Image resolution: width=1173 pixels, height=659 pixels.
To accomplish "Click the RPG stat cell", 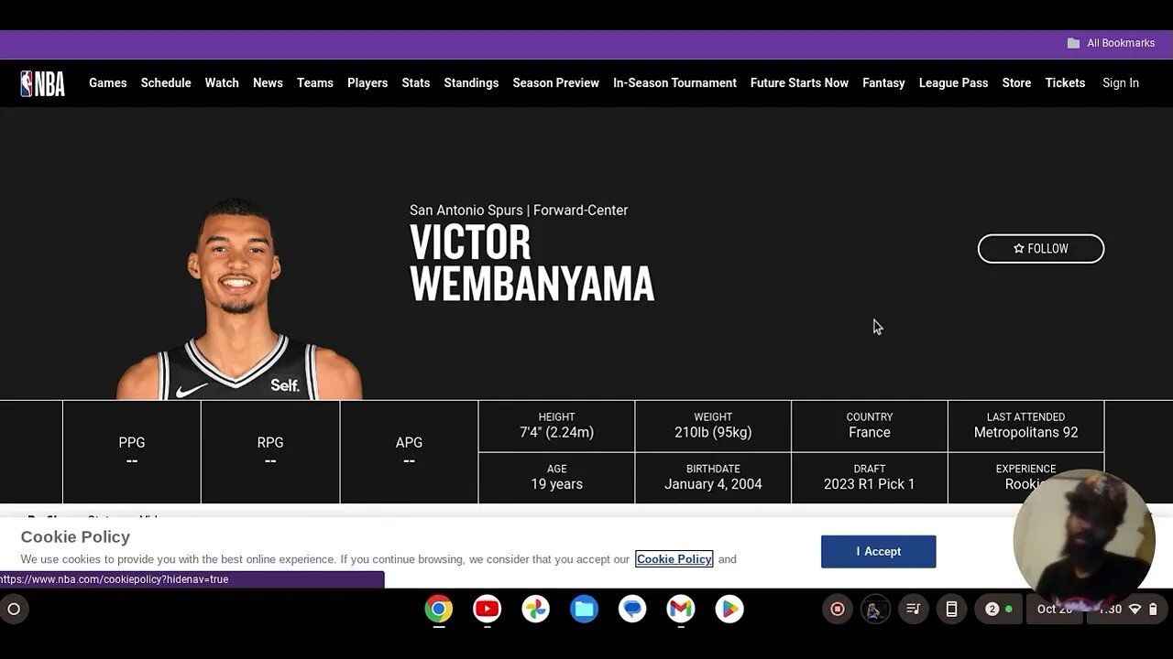I will point(270,452).
